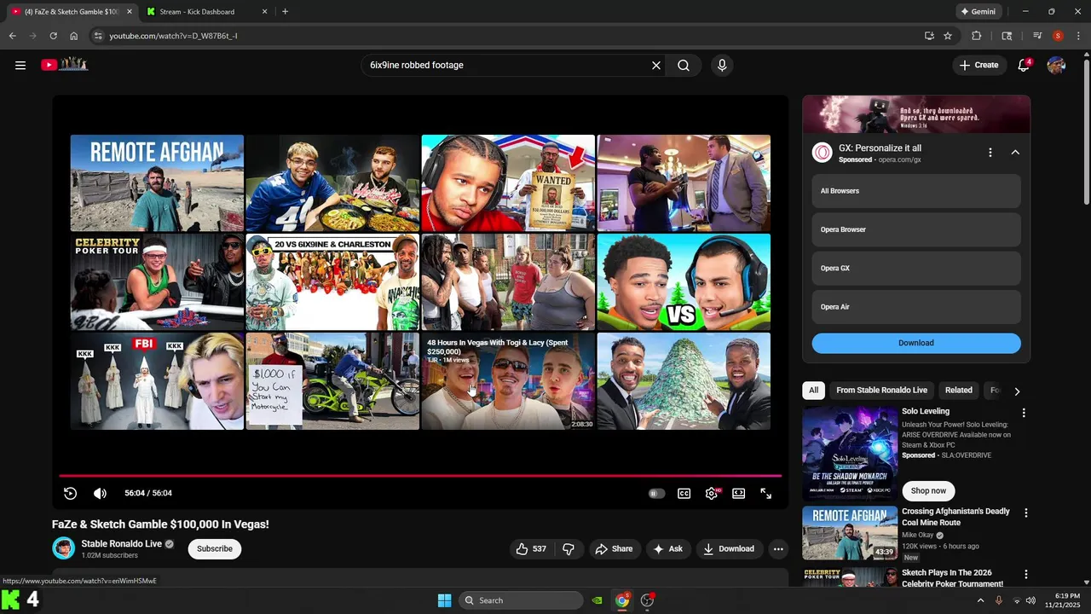This screenshot has width=1091, height=614.
Task: Click the Stable Ronaldo Live channel name
Action: [122, 543]
